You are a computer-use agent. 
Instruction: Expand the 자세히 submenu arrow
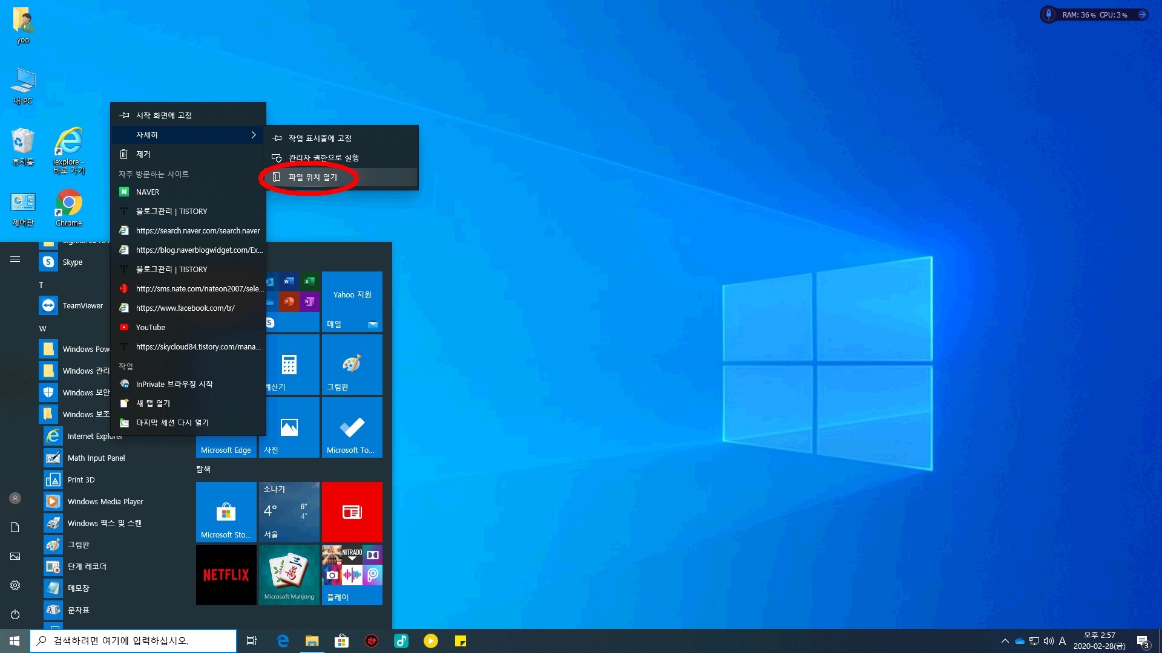coord(253,135)
